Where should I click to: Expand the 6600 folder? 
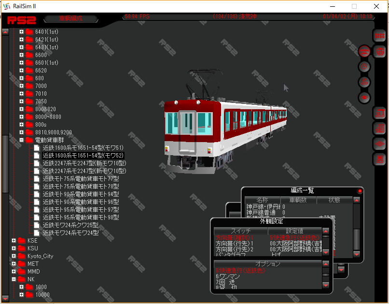coord(22,55)
